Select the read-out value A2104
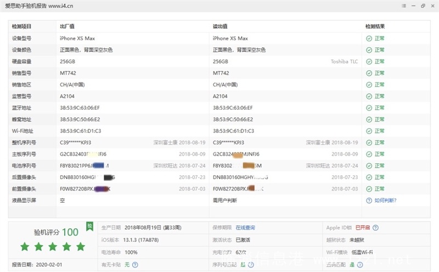 (220, 97)
